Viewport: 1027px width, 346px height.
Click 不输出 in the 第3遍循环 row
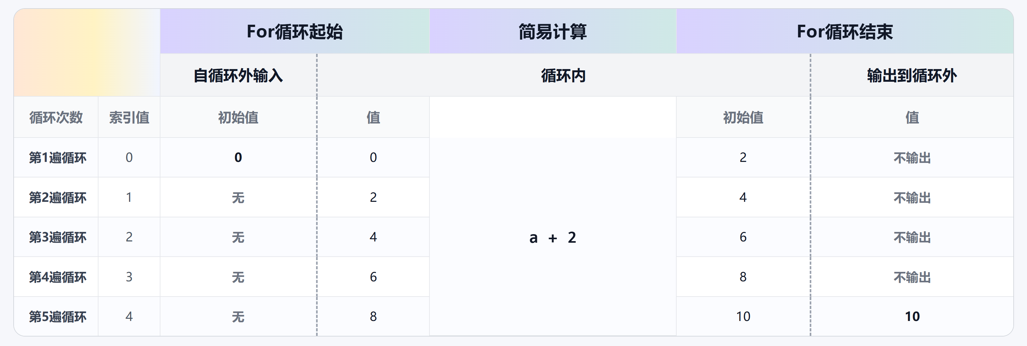pyautogui.click(x=912, y=237)
